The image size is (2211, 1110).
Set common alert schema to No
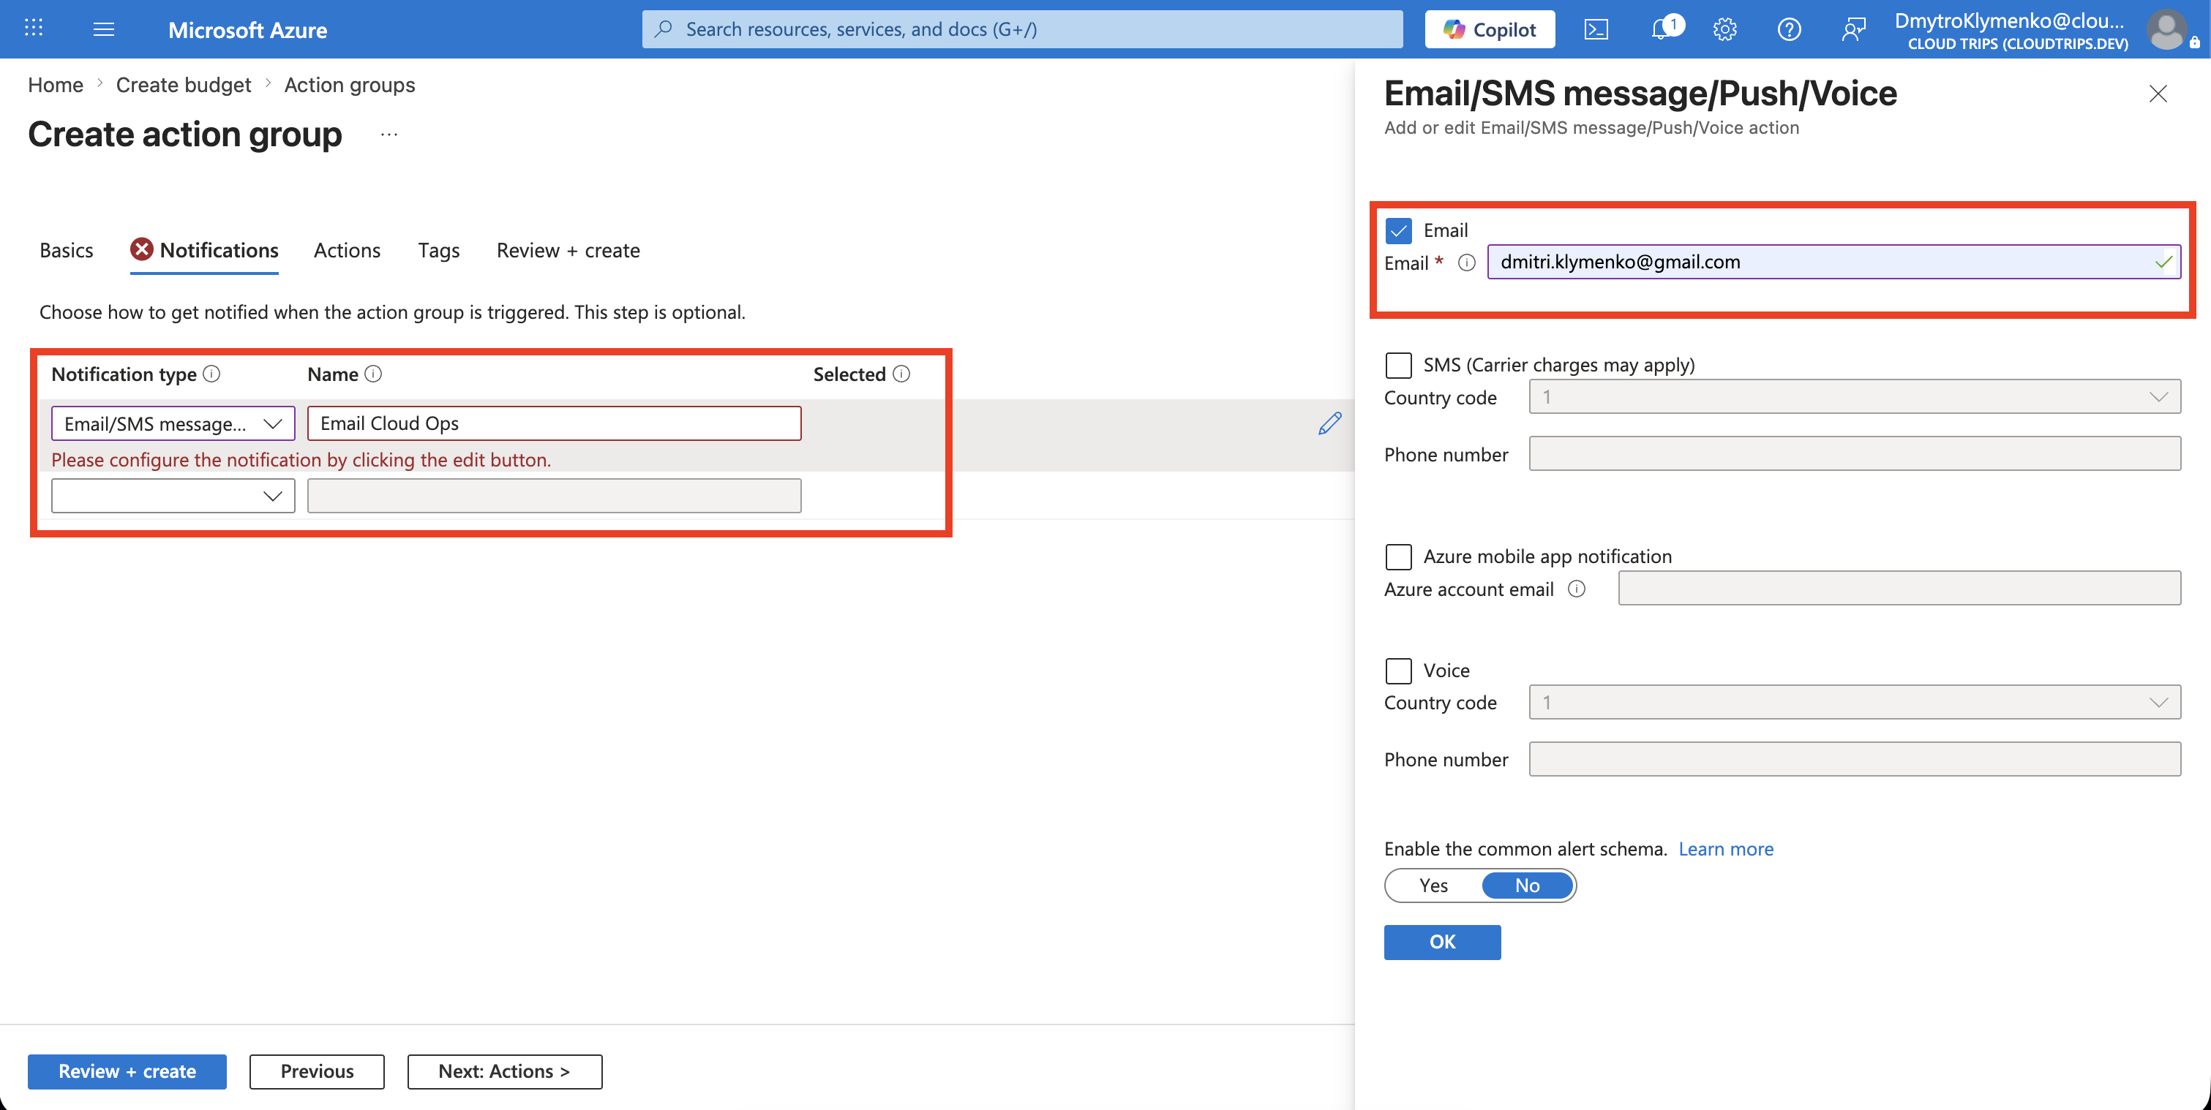(1527, 886)
